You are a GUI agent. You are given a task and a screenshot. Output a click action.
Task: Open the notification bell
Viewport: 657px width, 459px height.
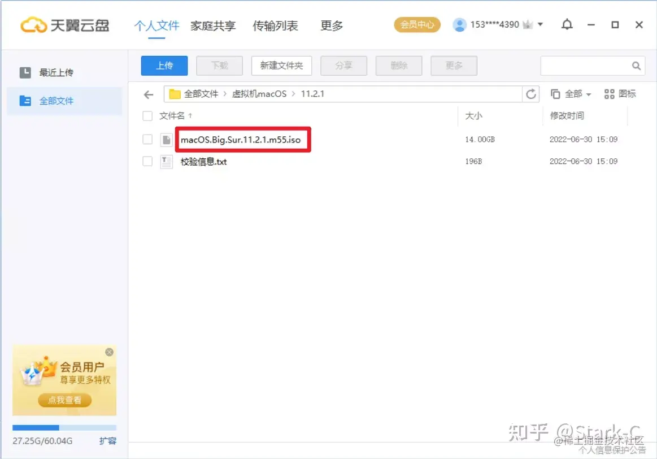tap(567, 25)
